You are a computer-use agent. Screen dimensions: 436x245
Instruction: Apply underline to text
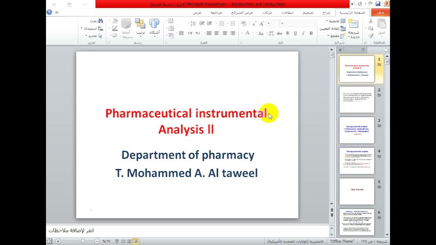pyautogui.click(x=295, y=33)
